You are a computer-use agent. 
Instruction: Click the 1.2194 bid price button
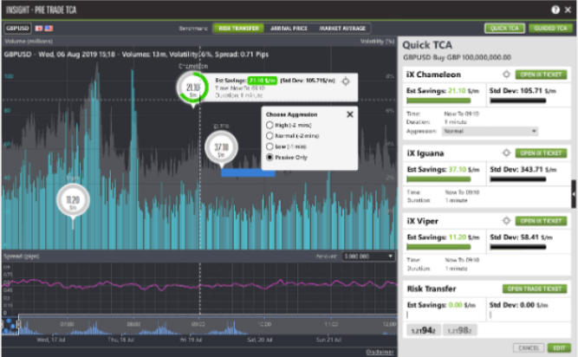pos(423,330)
